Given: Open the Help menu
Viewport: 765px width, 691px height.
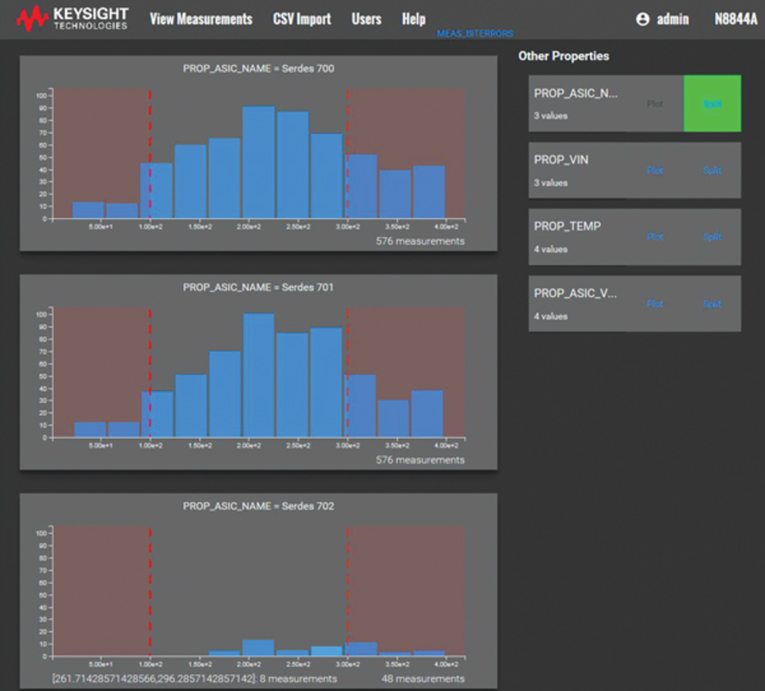Looking at the screenshot, I should 414,19.
